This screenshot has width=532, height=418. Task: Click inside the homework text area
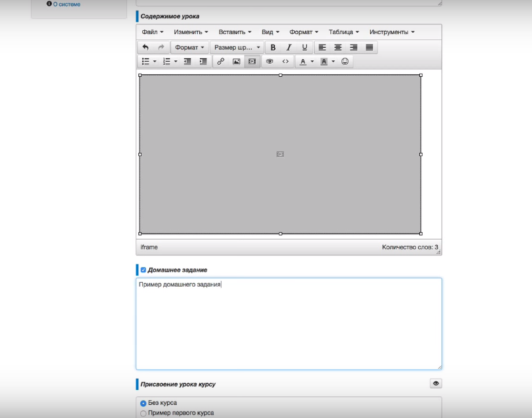[289, 324]
